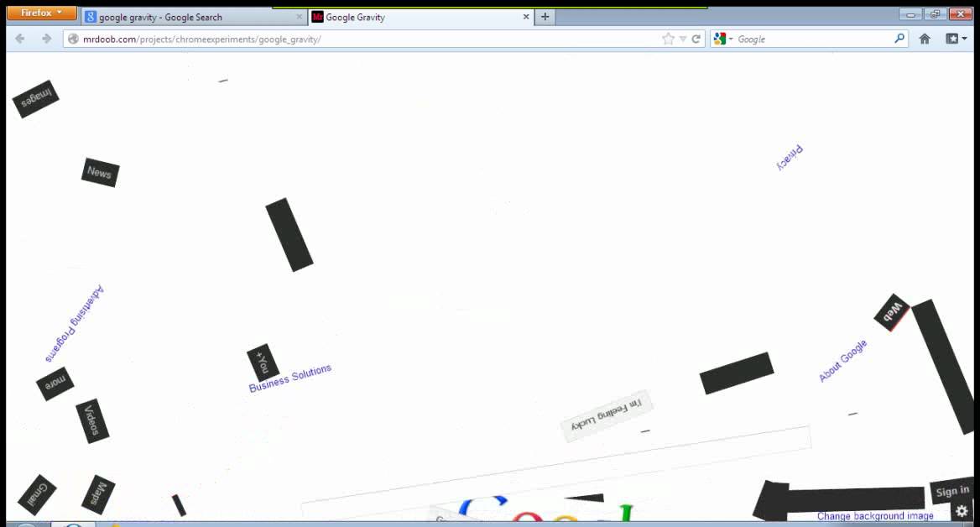Reload the page with the refresh icon
980x527 pixels.
click(x=696, y=39)
